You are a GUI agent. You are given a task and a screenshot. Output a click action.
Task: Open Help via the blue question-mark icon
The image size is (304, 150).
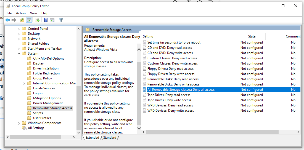tap(46, 20)
